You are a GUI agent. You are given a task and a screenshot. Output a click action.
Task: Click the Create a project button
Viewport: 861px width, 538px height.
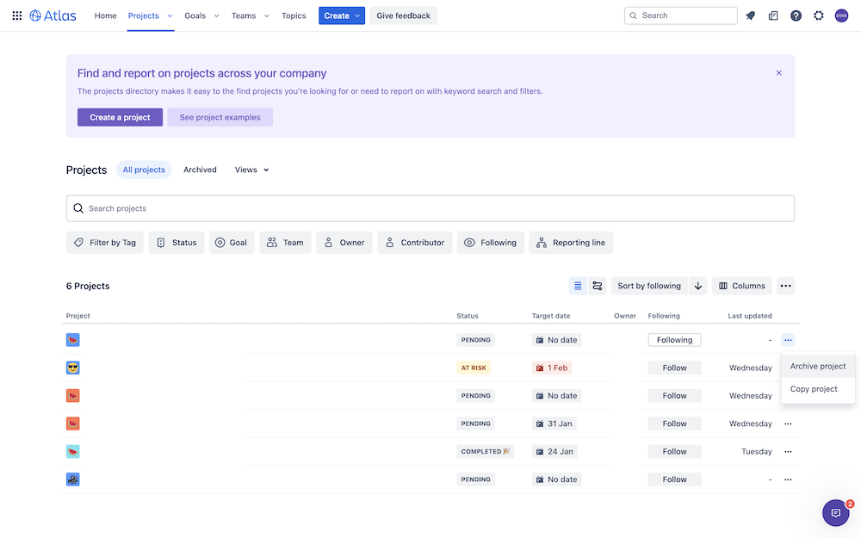pyautogui.click(x=120, y=117)
